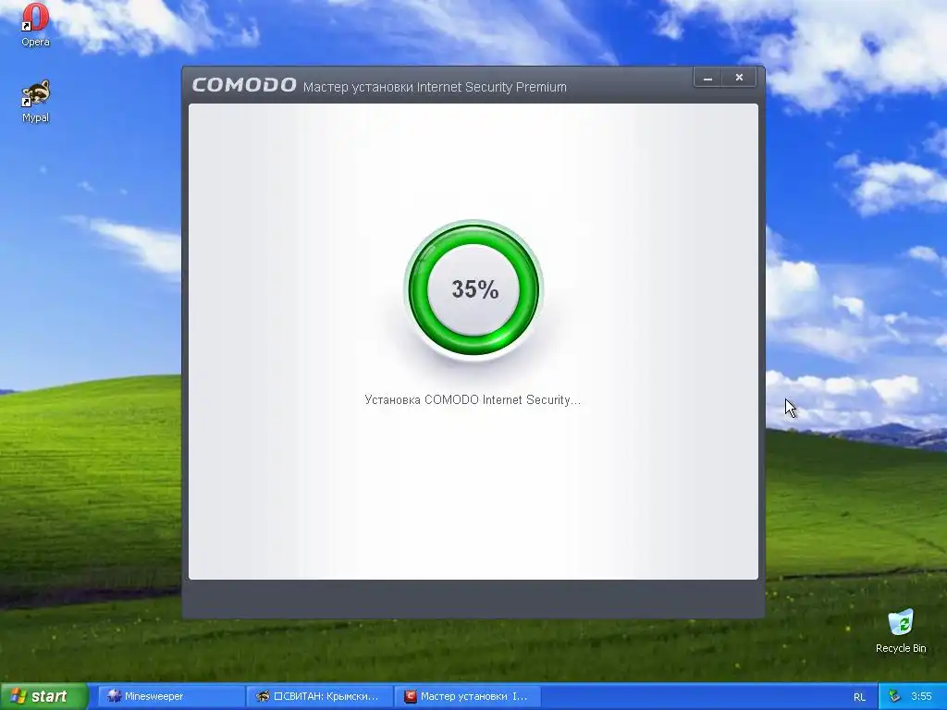
Task: Switch to the СВИТАН Mypal taskbar window
Action: pyautogui.click(x=319, y=696)
